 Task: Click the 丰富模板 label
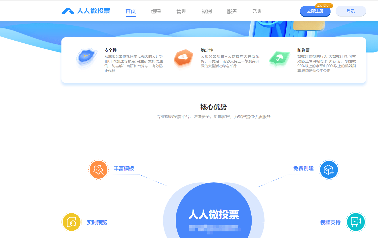click(124, 168)
